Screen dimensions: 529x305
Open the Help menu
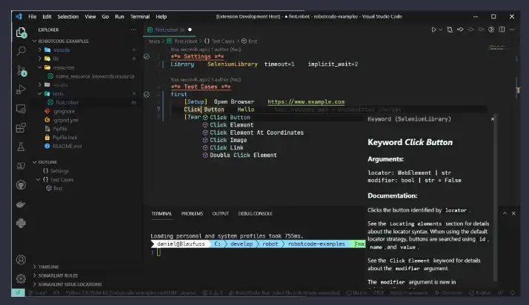162,16
